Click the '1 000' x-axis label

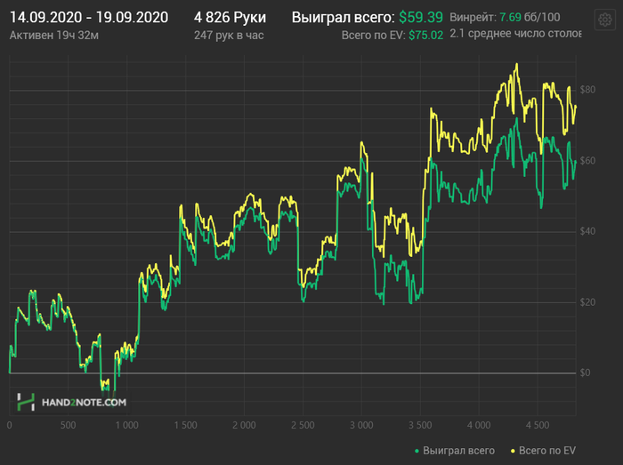[126, 425]
